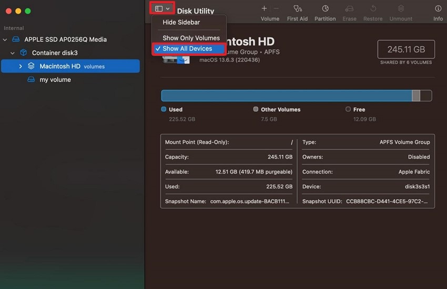
Task: Click the Capacity 245.11 GB row
Action: [x=229, y=157]
